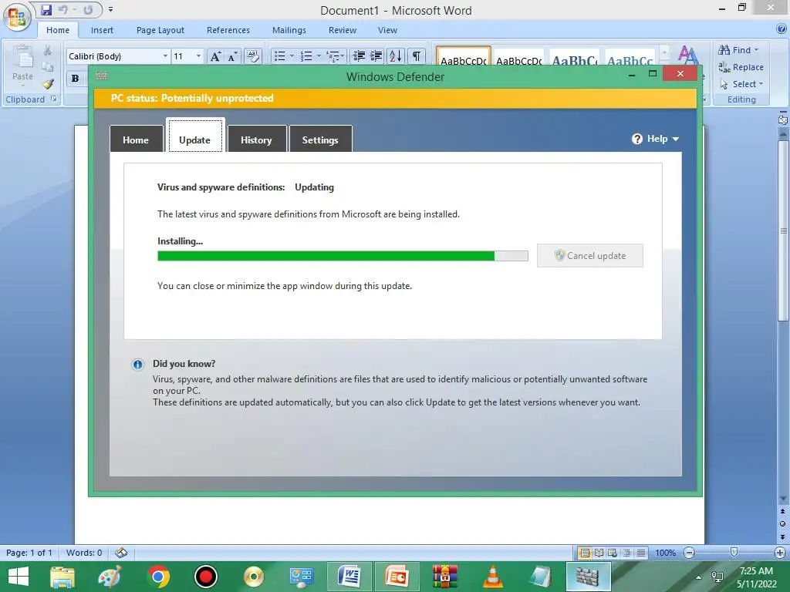Toggle bulleted list in Word
Screen dimensions: 790x592
(279, 55)
